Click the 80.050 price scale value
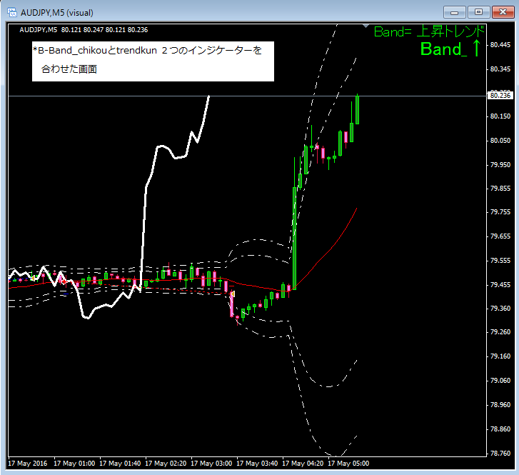This screenshot has height=475, width=519. (500, 141)
